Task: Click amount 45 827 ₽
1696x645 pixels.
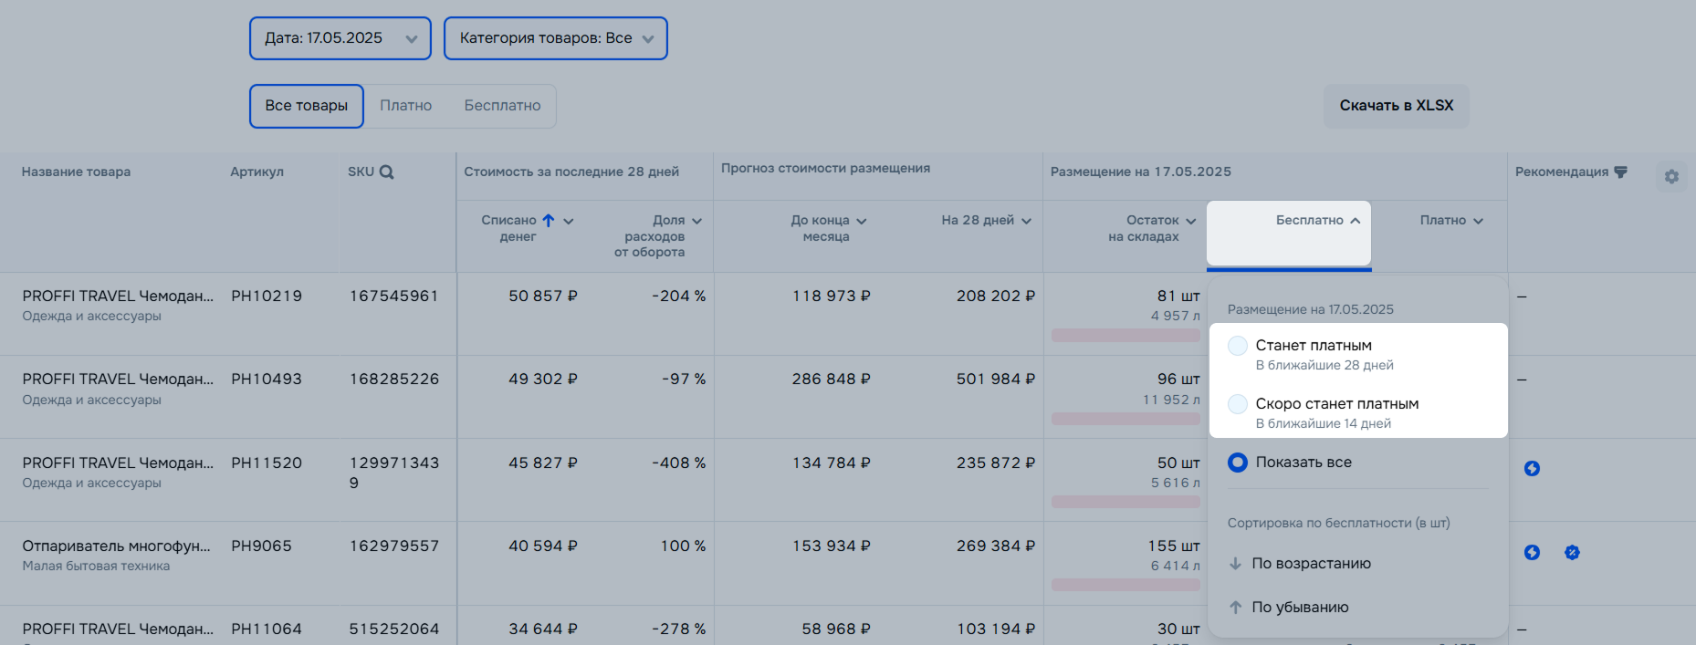Action: click(543, 463)
